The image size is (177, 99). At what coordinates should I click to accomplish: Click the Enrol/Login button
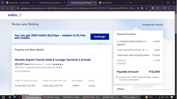100,37
